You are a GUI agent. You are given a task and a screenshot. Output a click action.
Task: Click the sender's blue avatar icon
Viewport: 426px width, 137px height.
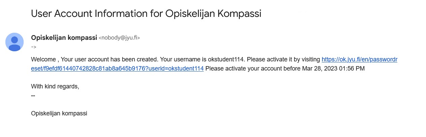pyautogui.click(x=15, y=42)
